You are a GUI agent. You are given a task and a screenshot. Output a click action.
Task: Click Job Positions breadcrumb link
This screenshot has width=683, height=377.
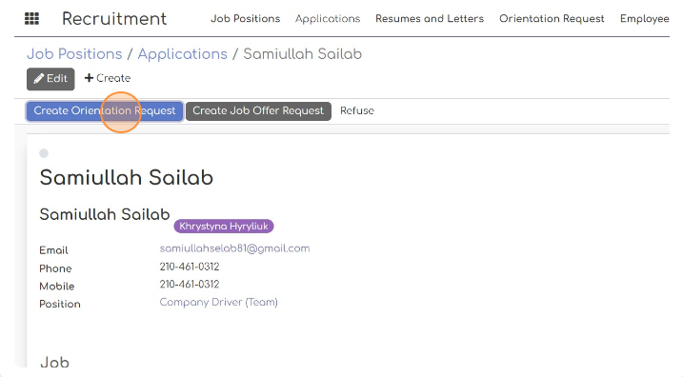[x=74, y=54]
